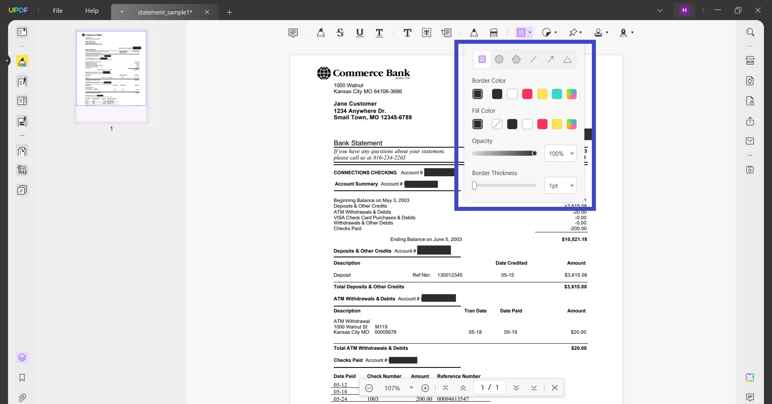
Task: Open the Help menu
Action: click(92, 10)
